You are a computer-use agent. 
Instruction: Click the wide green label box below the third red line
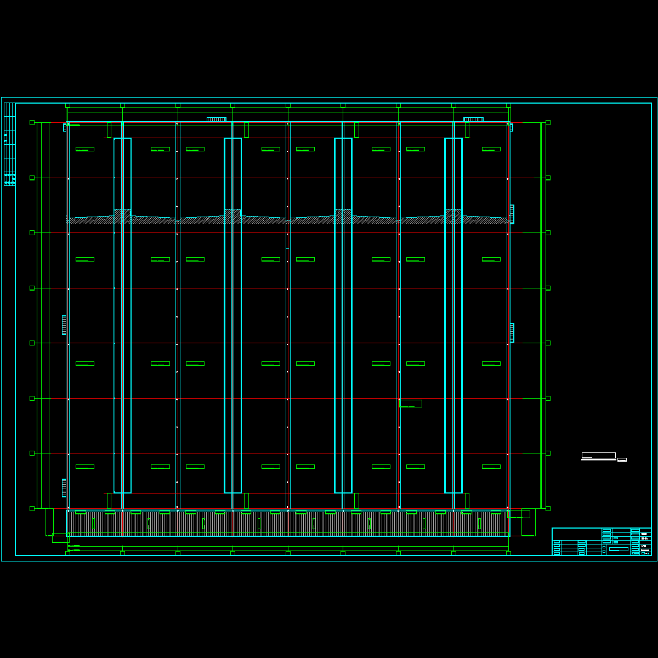click(411, 404)
